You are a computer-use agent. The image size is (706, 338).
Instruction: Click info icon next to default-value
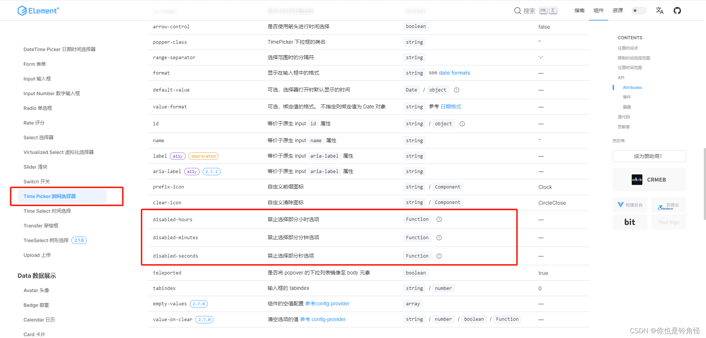(456, 90)
